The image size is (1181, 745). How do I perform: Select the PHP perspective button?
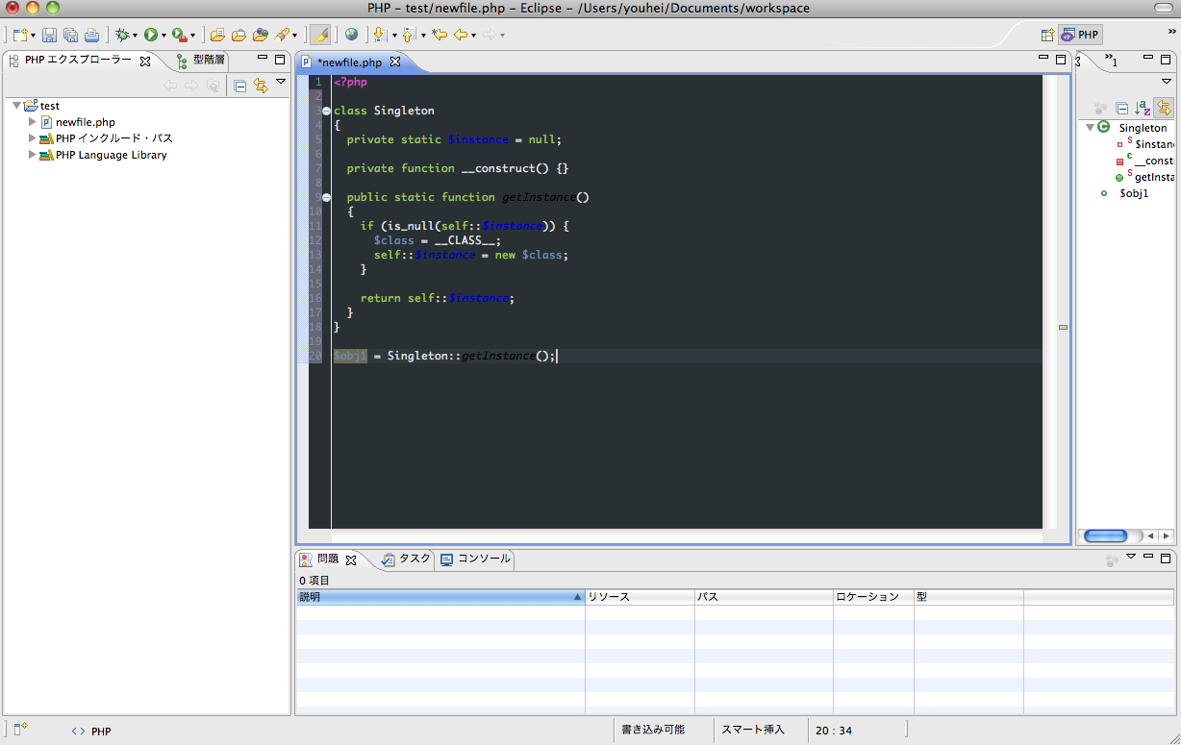click(1080, 35)
